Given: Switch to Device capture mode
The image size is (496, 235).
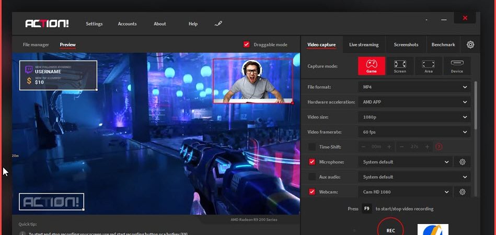Looking at the screenshot, I should click(x=457, y=66).
